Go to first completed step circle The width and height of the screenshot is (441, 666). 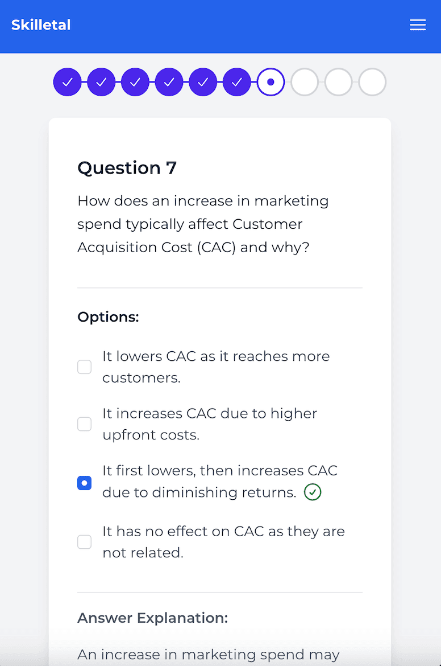tap(68, 82)
